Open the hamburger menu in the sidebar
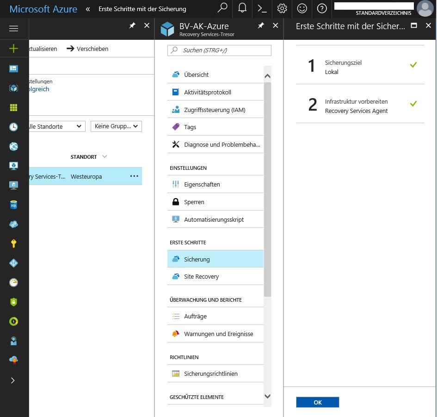The height and width of the screenshot is (417, 437). coord(13,29)
